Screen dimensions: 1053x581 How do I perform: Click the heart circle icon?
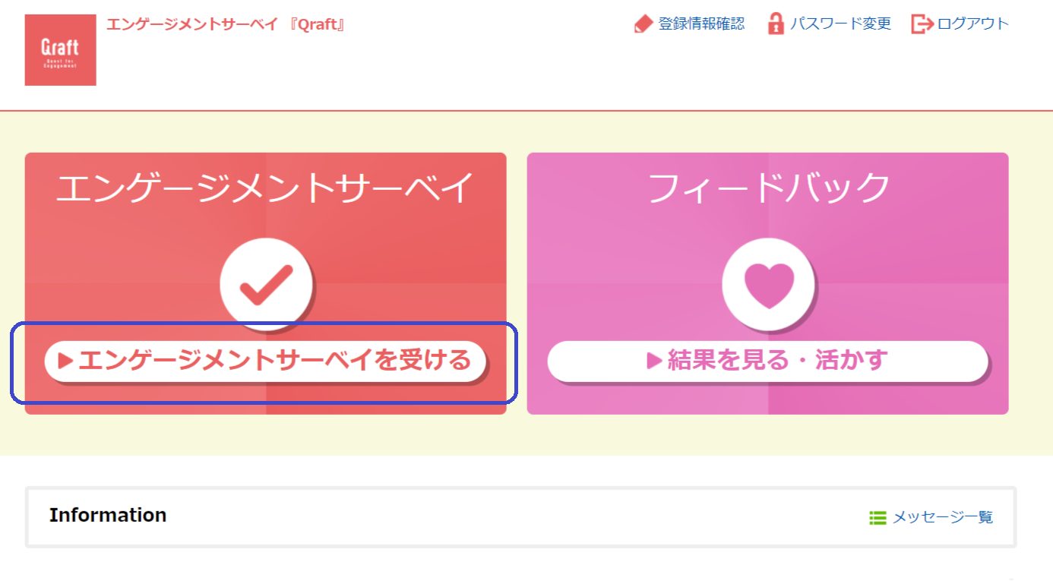(x=768, y=285)
